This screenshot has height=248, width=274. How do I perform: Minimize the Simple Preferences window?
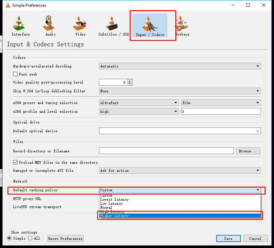click(233, 5)
